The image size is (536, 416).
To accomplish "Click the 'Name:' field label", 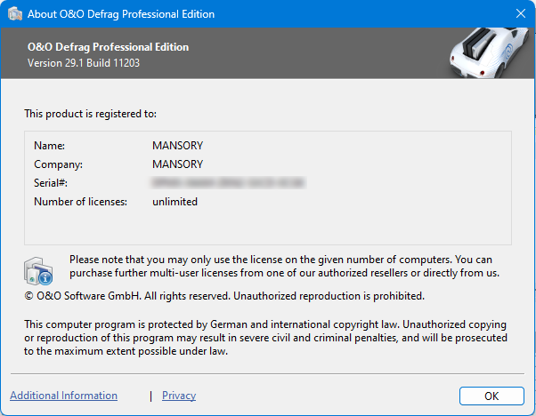I will coord(50,145).
